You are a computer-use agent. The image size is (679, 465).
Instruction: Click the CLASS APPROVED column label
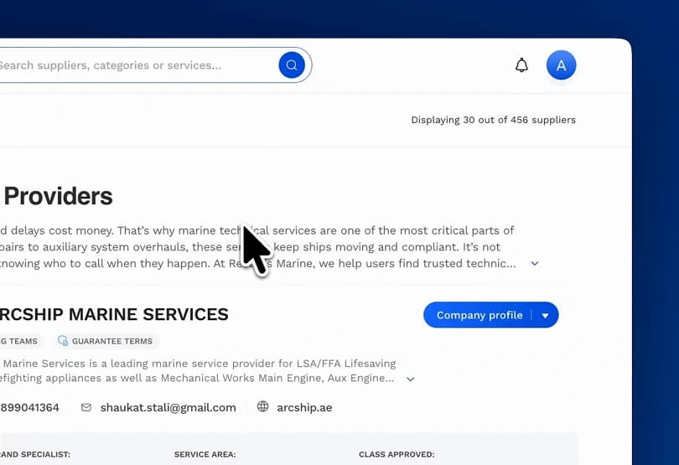(397, 454)
